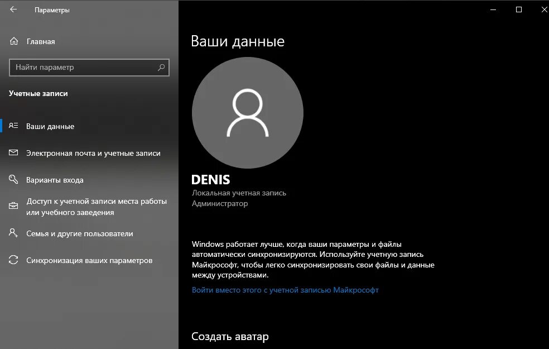
Task: Click Локальная учетная запись text
Action: tap(239, 193)
